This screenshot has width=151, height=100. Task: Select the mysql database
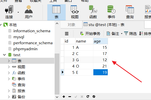pos(19,37)
